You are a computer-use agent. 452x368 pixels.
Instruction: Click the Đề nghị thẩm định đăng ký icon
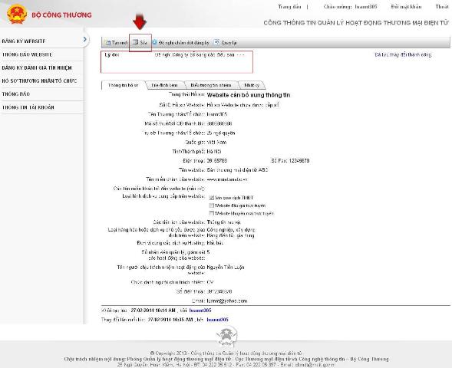(155, 42)
